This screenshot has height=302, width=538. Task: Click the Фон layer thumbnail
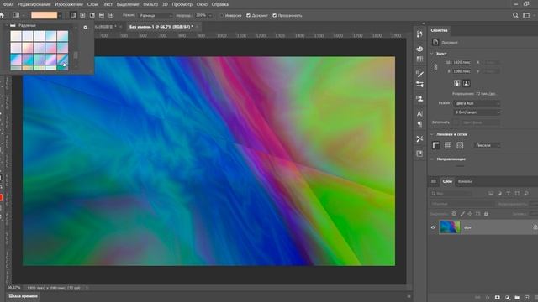(450, 227)
